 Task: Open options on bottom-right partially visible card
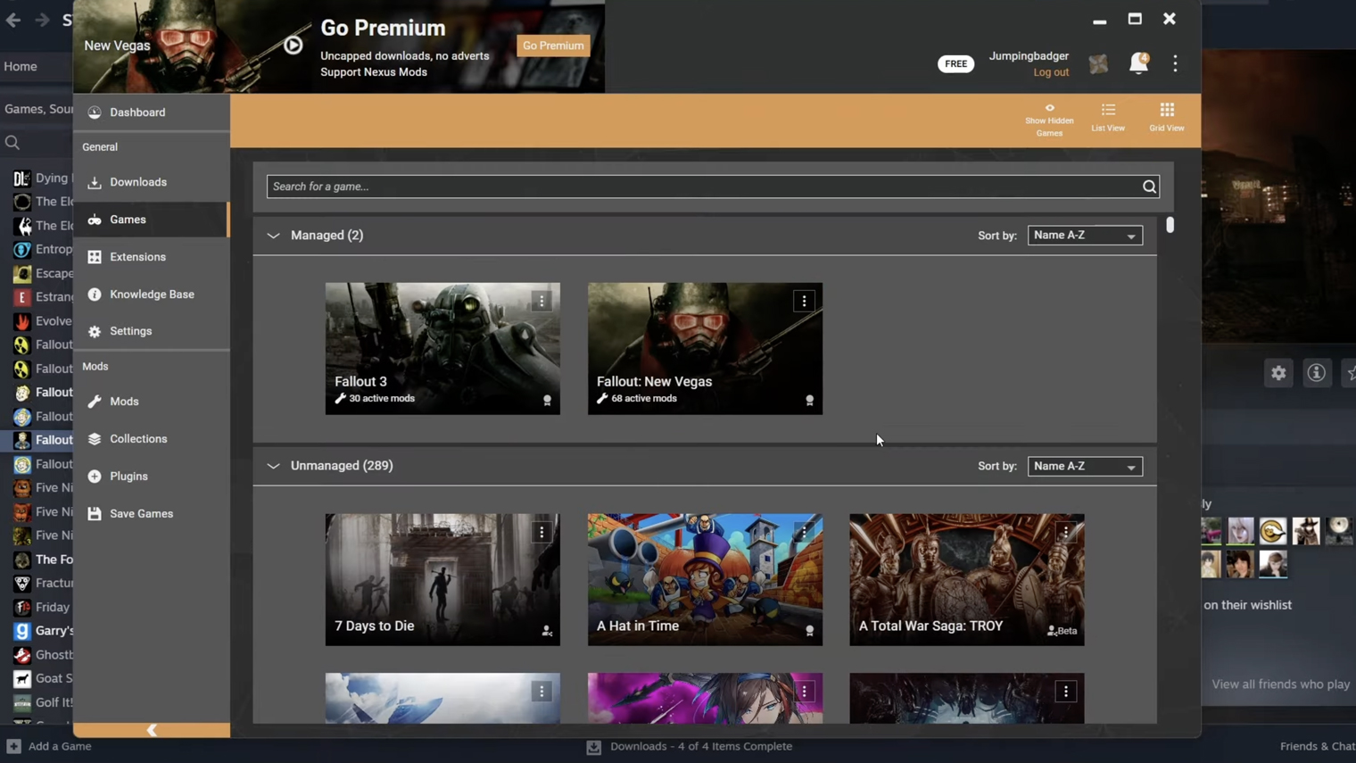click(x=1066, y=692)
